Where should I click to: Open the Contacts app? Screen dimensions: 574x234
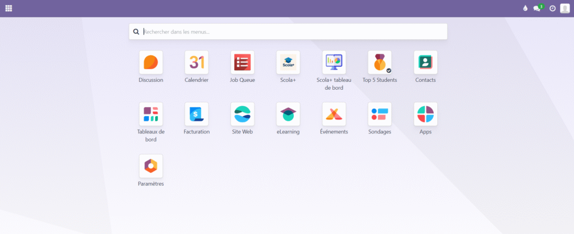[425, 62]
